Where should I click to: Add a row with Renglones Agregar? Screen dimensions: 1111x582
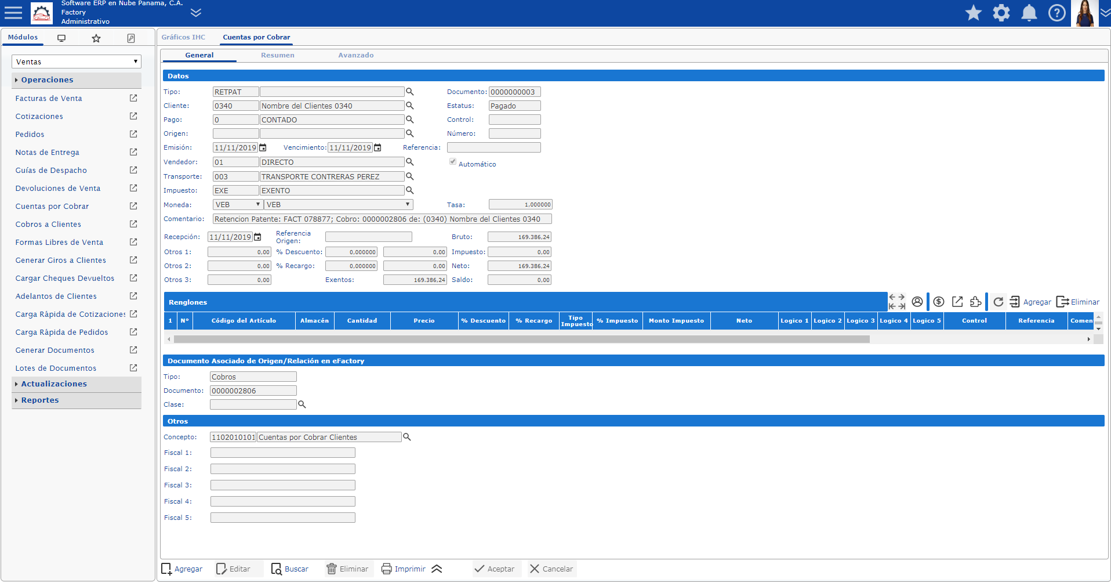click(x=1030, y=302)
